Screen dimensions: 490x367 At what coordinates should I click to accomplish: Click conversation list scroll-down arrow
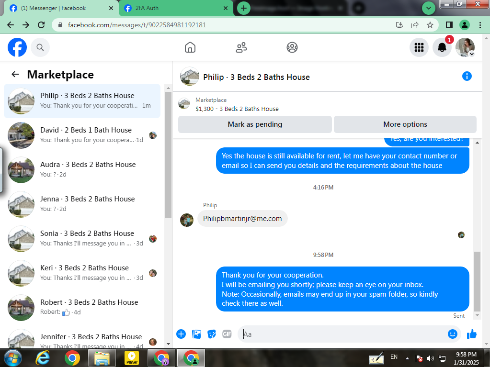click(x=168, y=344)
